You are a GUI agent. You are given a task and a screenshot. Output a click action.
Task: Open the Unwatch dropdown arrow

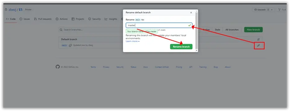[x=272, y=10]
